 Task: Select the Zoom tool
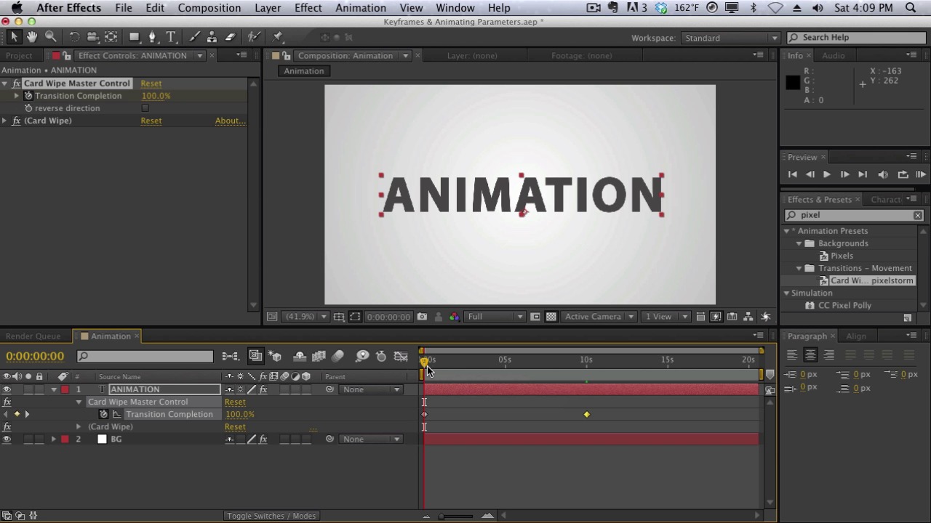pyautogui.click(x=51, y=37)
